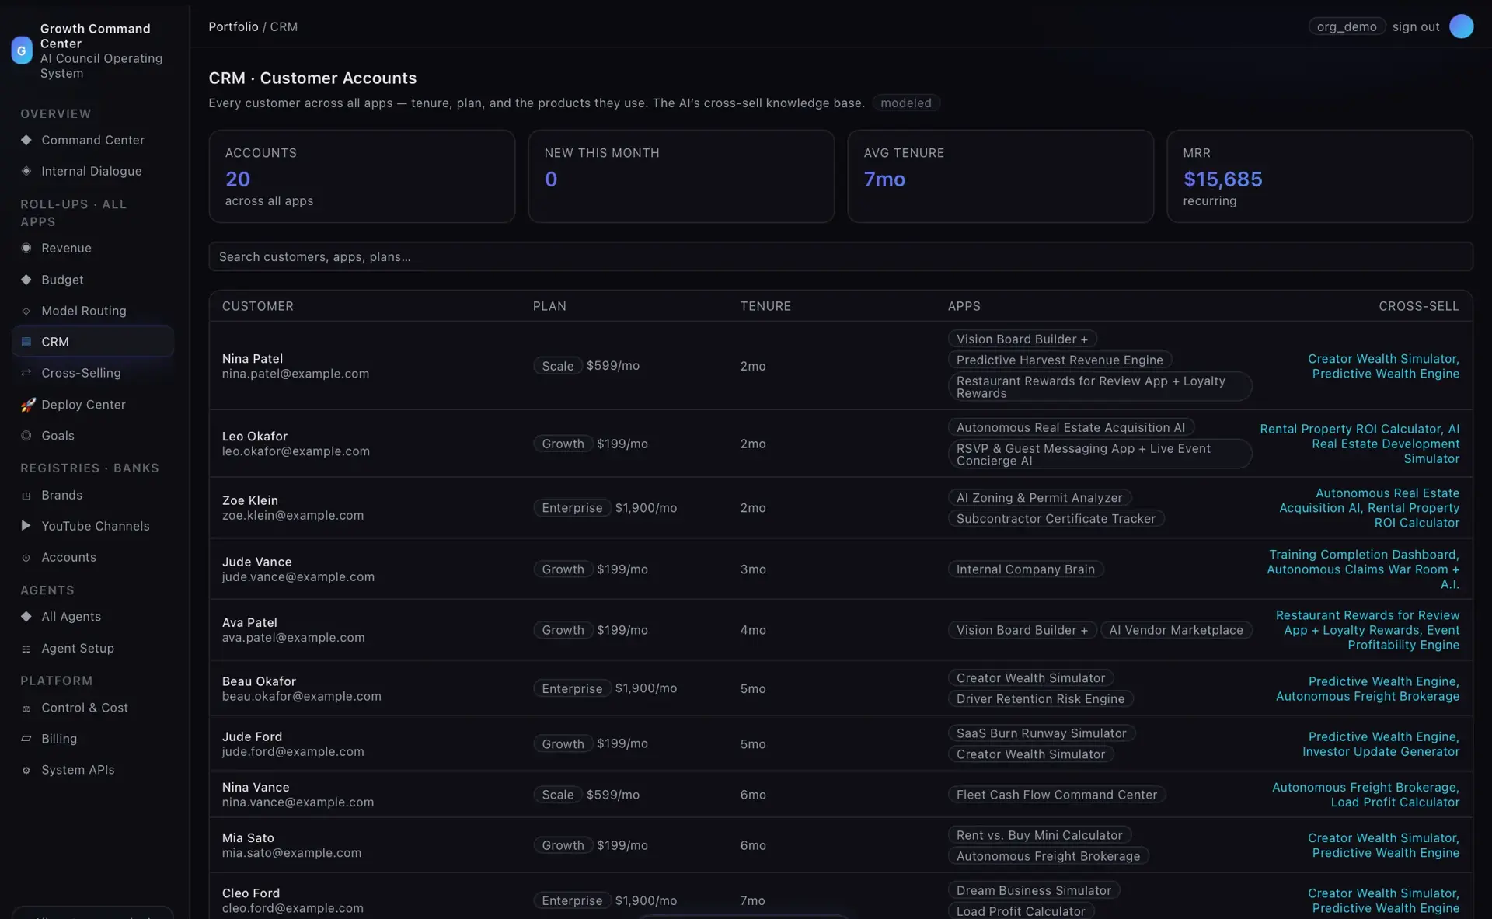This screenshot has width=1492, height=919.
Task: Click the Autonomous Real Estate Acquisition AI chip
Action: point(1070,427)
